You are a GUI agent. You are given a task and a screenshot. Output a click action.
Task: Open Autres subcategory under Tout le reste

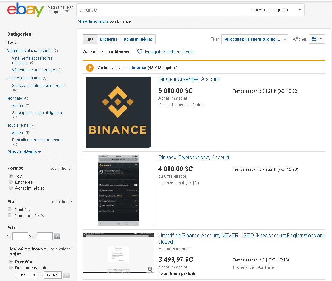pos(17,133)
